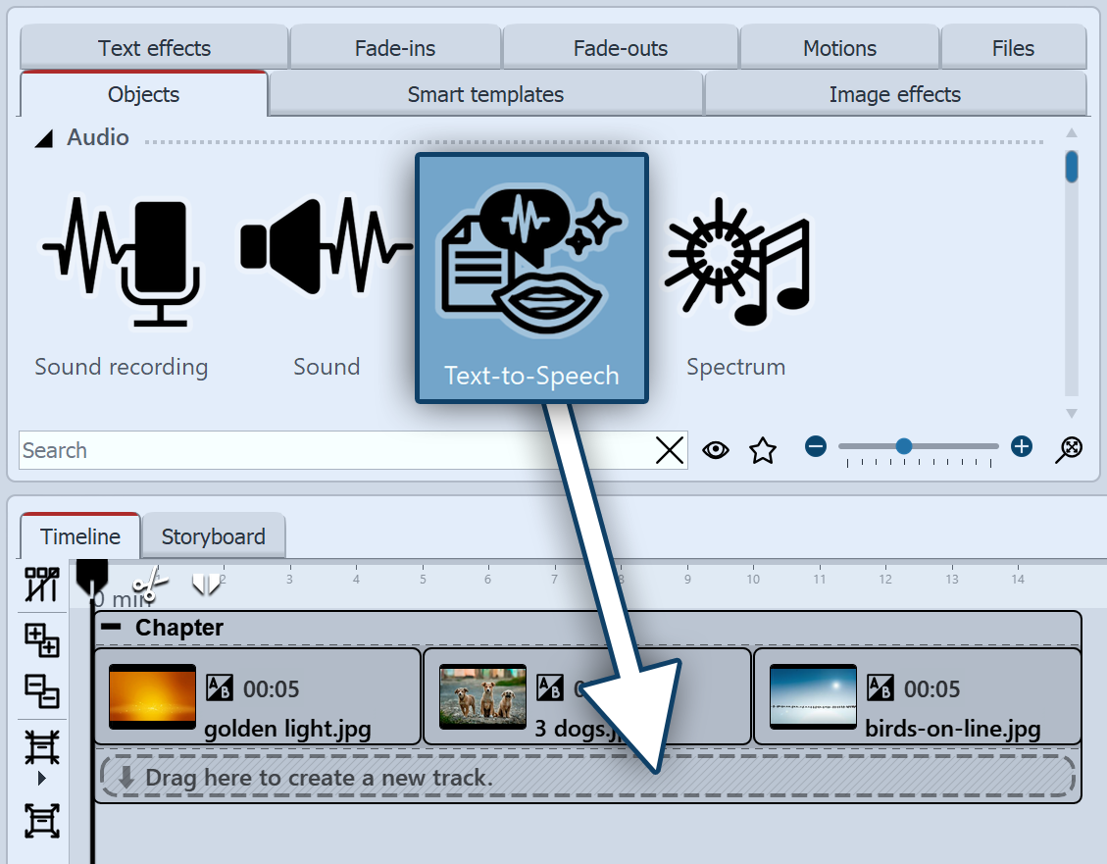The image size is (1107, 864).
Task: Expand the small arrow under the fit-view icon
Action: [41, 779]
